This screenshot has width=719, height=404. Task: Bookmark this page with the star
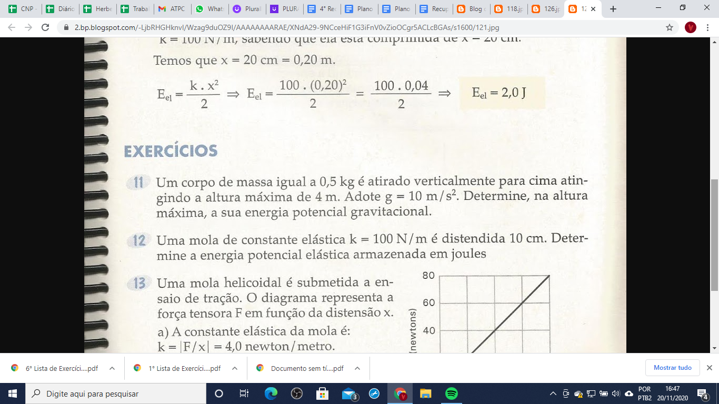[x=670, y=27]
